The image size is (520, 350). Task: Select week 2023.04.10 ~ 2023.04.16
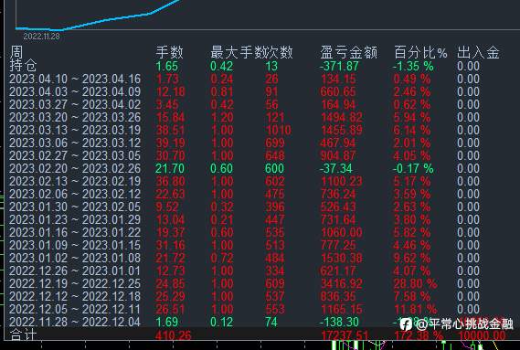point(75,79)
